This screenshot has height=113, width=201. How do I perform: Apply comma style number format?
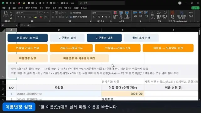[x=102, y=17]
